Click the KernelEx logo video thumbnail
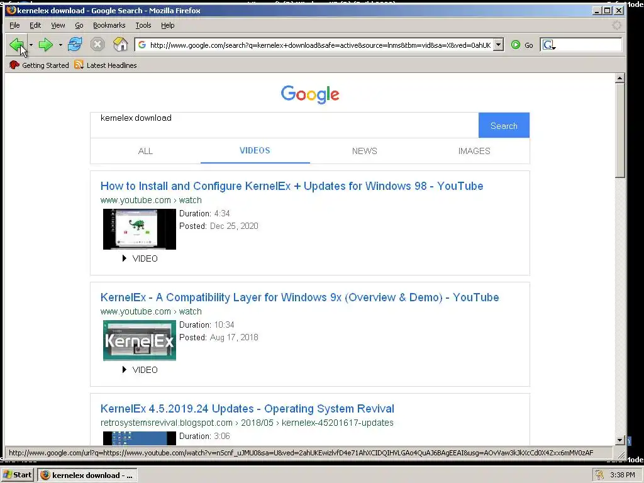The image size is (644, 483). pyautogui.click(x=140, y=340)
